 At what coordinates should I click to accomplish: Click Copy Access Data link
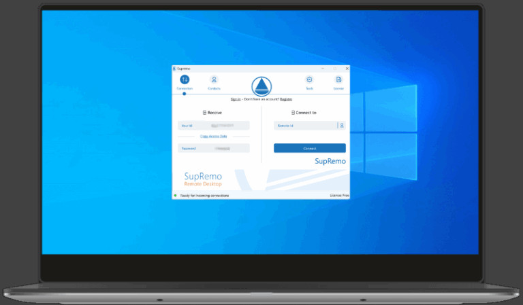click(x=213, y=137)
